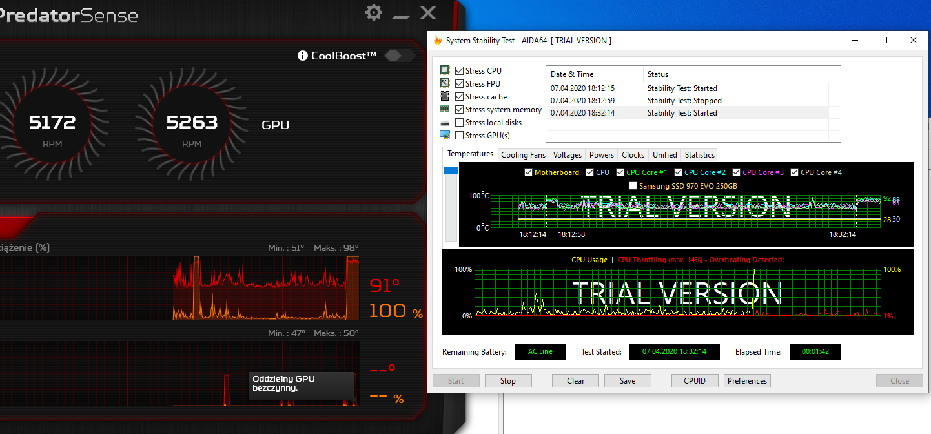Click the GPU stress monitor icon
This screenshot has width=931, height=434.
click(x=445, y=135)
